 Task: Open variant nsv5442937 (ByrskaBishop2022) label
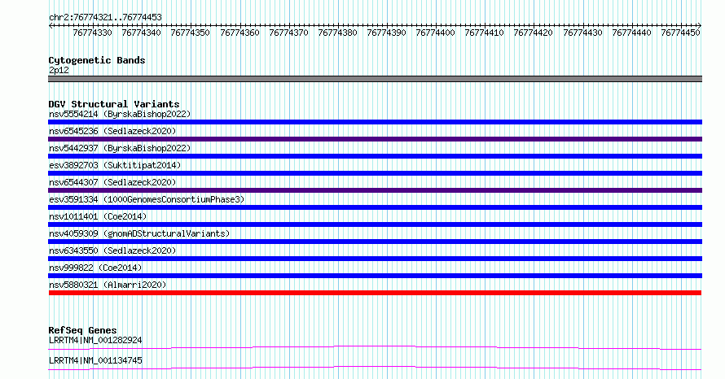(x=120, y=148)
